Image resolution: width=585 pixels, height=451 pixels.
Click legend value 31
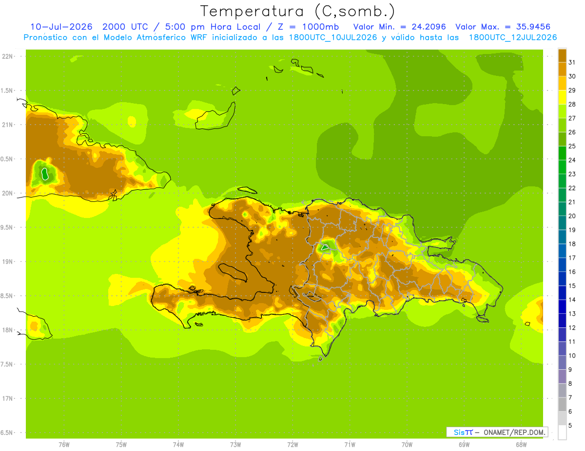pyautogui.click(x=572, y=62)
